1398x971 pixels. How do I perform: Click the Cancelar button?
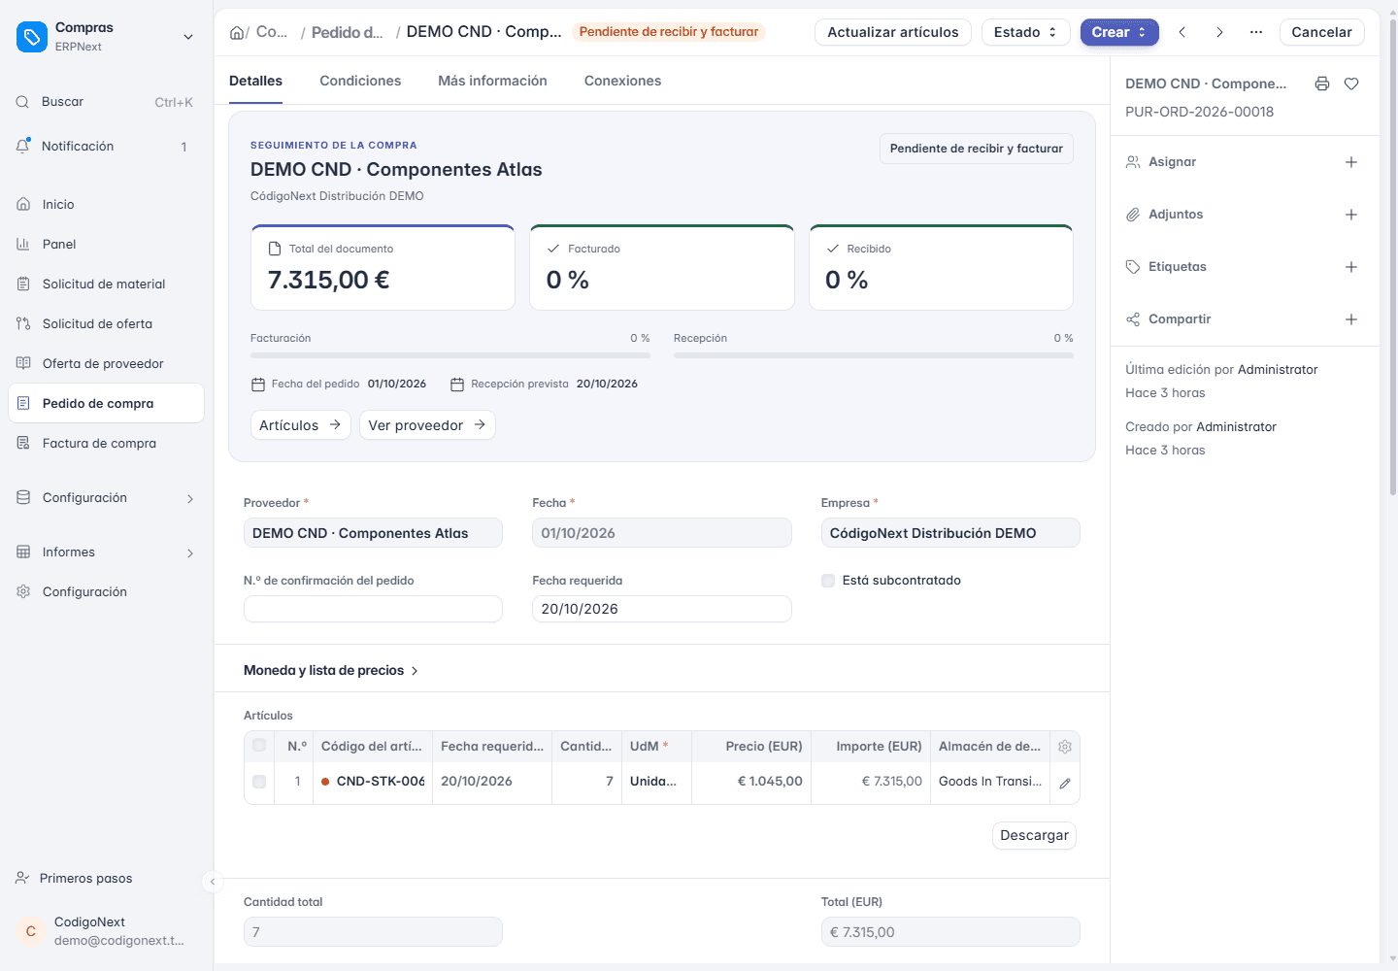click(1321, 32)
